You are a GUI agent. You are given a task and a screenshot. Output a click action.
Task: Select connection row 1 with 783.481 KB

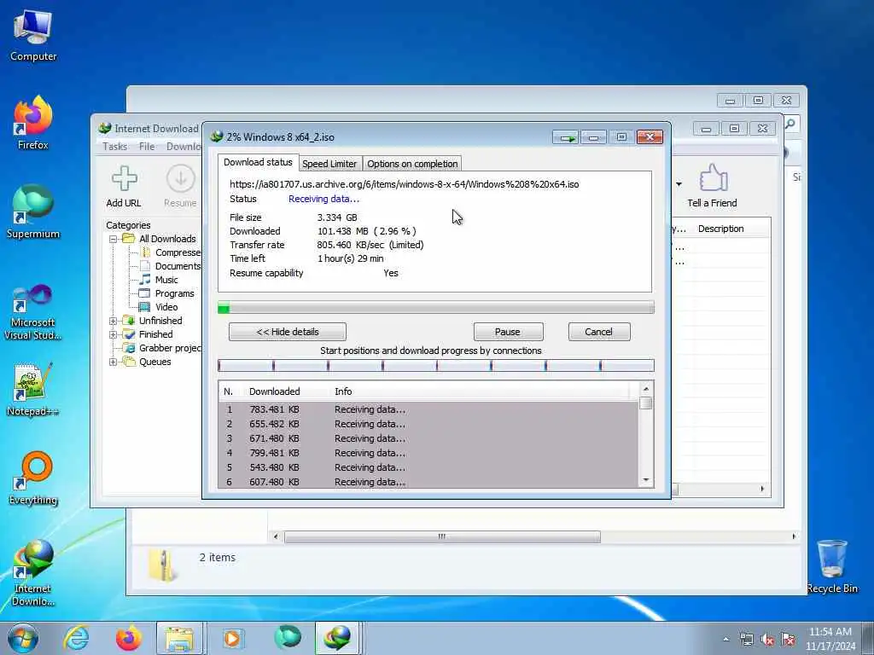tap(428, 409)
